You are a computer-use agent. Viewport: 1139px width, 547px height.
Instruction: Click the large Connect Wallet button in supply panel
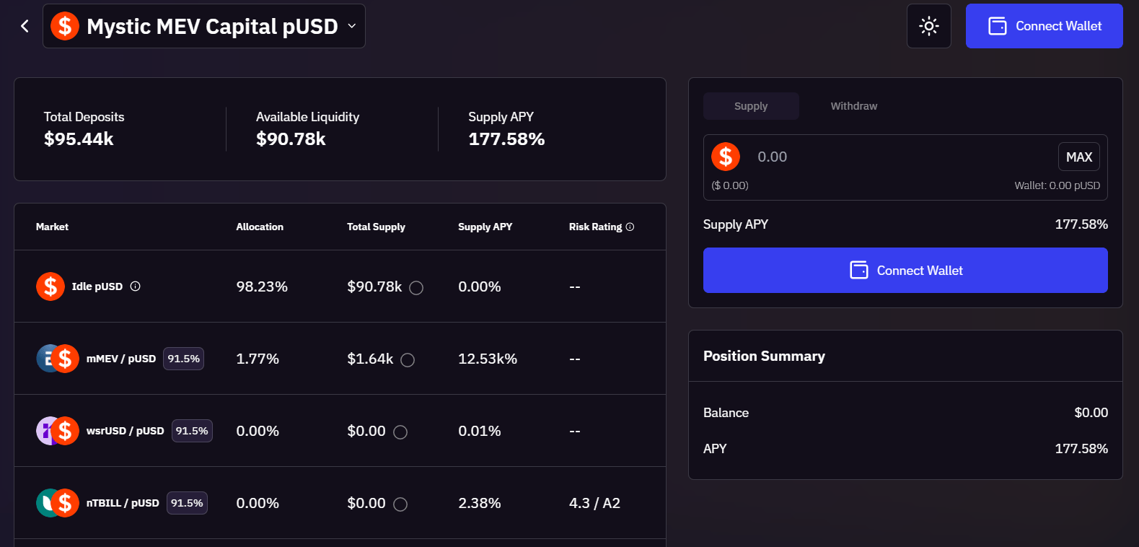(x=905, y=271)
